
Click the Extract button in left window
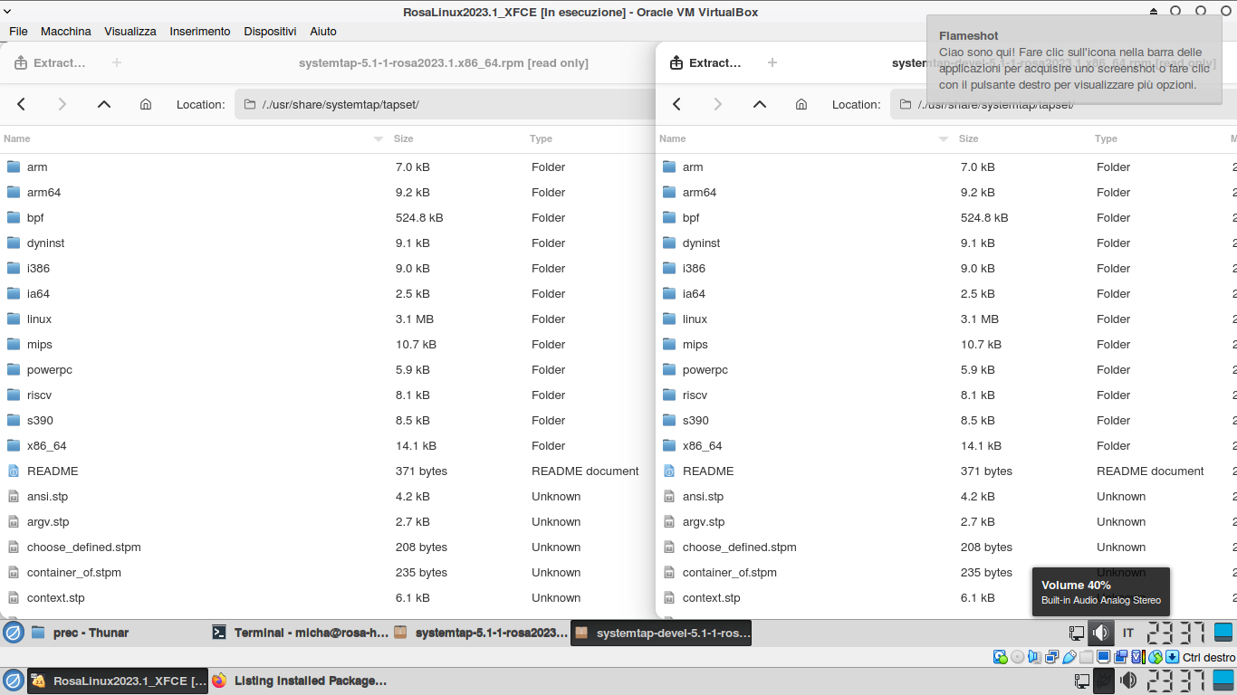pyautogui.click(x=51, y=62)
